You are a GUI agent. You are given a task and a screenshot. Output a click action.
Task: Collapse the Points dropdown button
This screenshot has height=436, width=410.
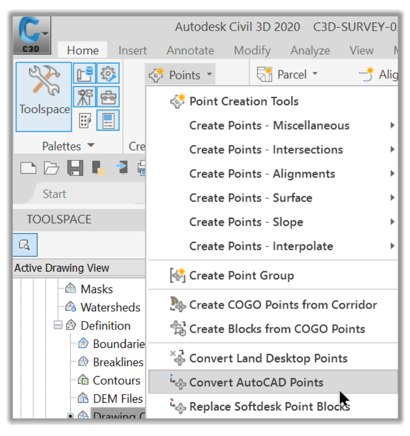point(180,75)
